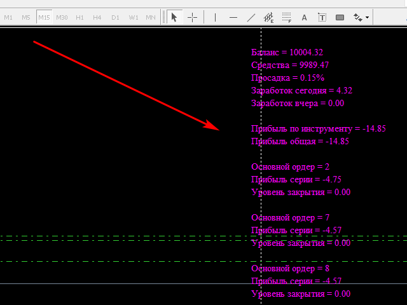Switch chart to M1 timeframe
407x305 pixels.
8,17
